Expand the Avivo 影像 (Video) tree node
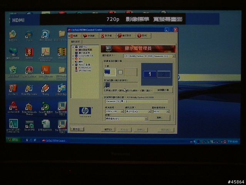 (73, 65)
